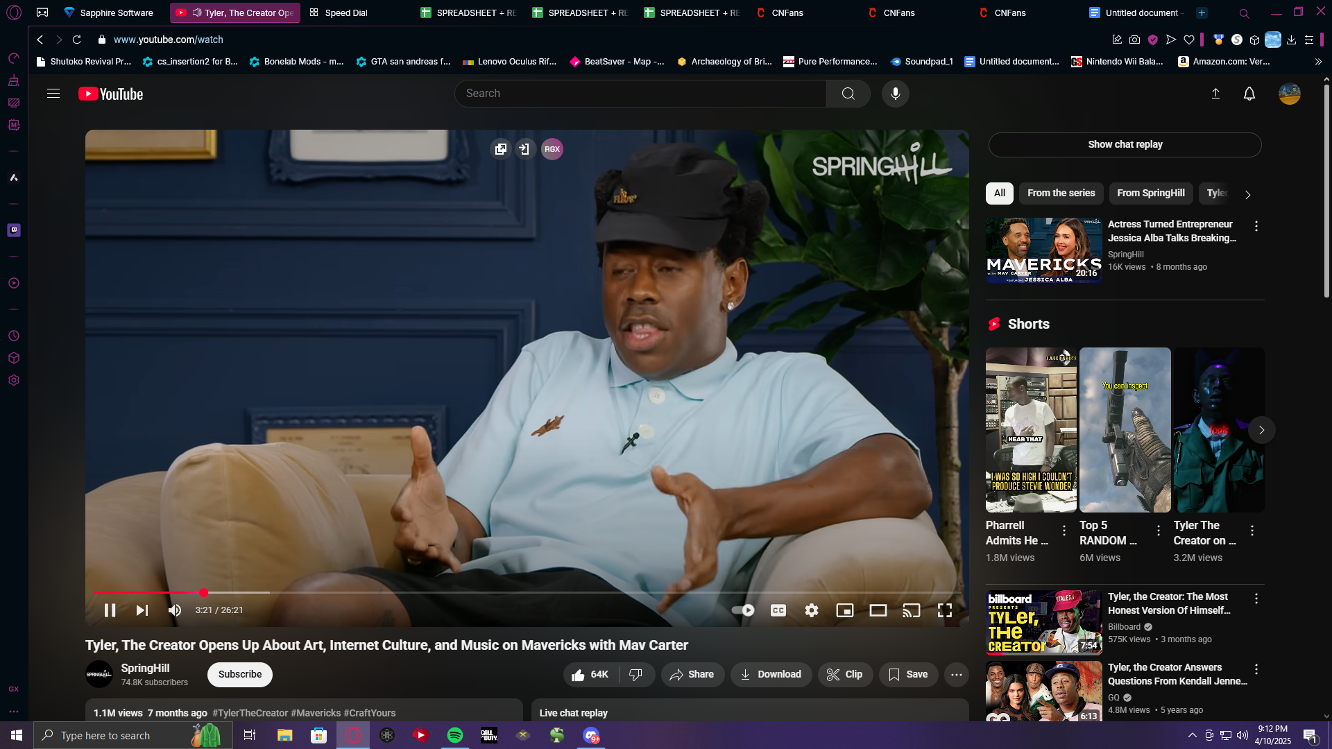
Task: Click the video progress bar scrubber
Action: pyautogui.click(x=203, y=592)
